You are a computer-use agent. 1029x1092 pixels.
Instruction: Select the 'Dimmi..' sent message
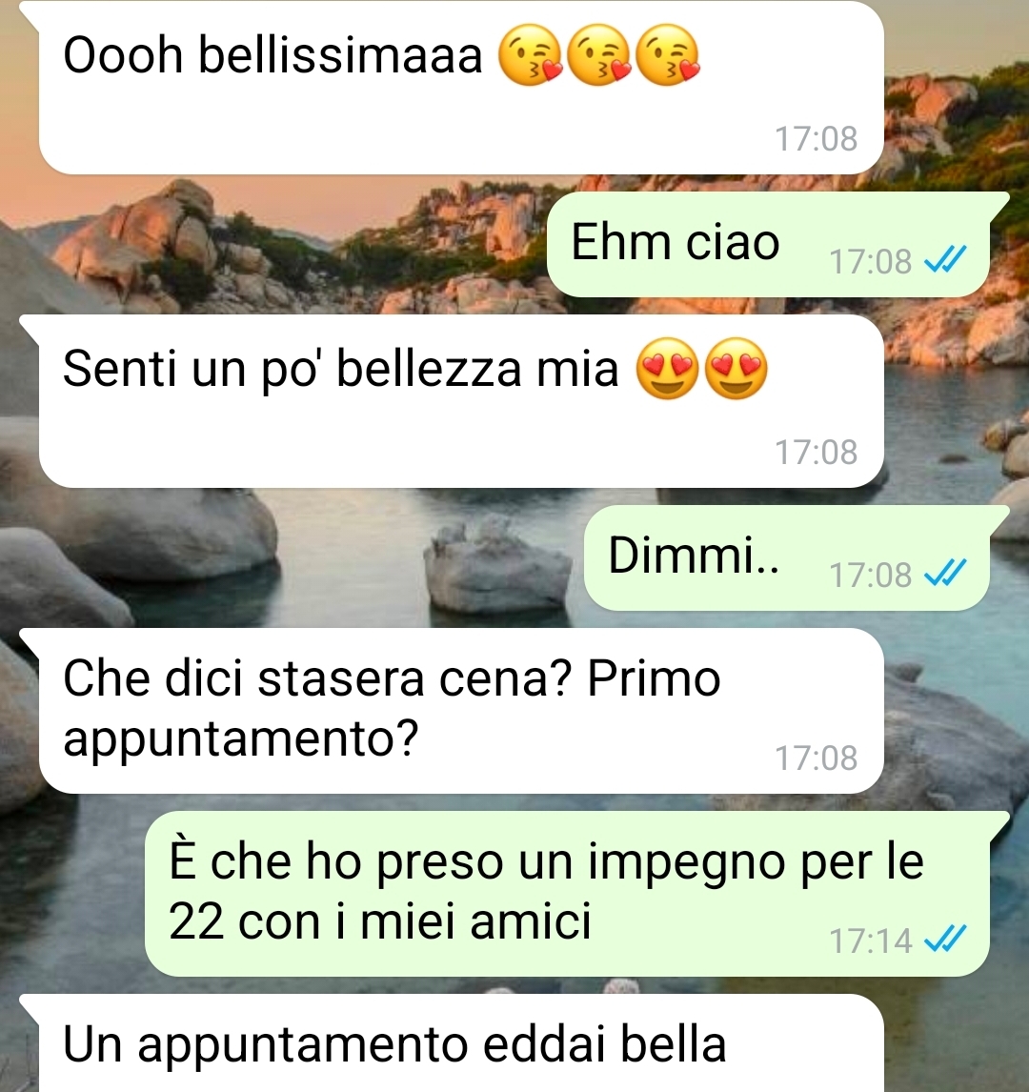[x=787, y=557]
